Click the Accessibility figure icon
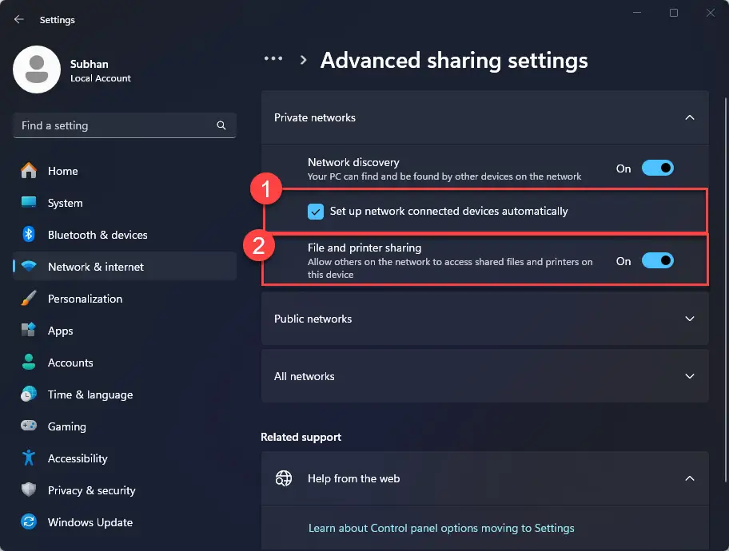 (x=29, y=458)
